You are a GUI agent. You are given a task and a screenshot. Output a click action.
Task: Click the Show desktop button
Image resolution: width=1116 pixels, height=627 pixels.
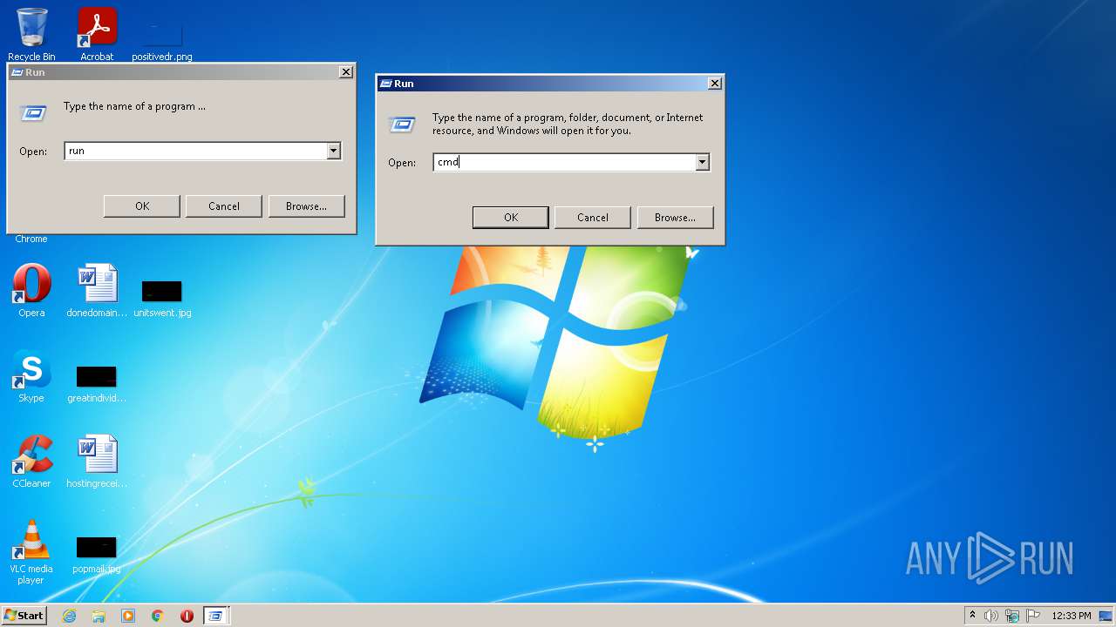tap(1107, 616)
